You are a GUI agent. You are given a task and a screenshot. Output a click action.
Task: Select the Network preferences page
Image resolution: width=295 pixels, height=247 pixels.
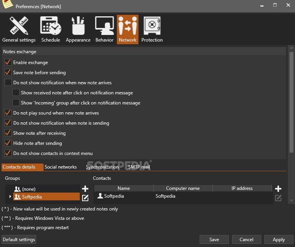click(x=128, y=30)
